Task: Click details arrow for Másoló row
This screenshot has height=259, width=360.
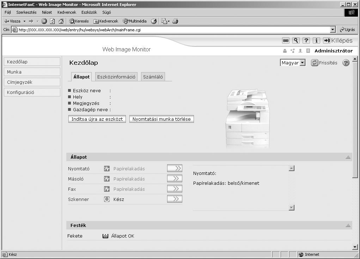Action: [x=175, y=178]
